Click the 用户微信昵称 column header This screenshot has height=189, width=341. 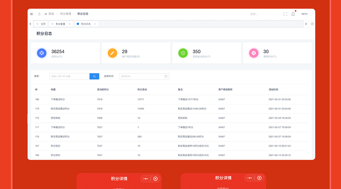point(225,90)
